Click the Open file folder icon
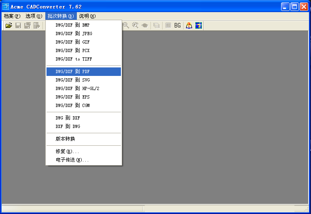 point(9,25)
